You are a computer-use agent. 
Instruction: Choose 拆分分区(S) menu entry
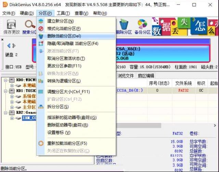coord(76,107)
